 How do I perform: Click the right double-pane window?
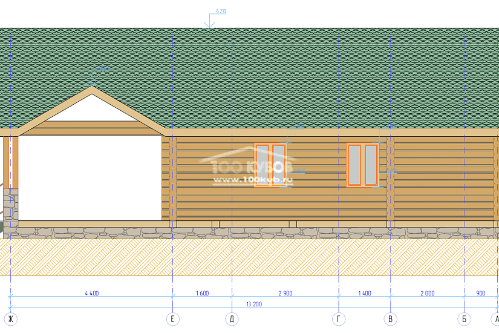(x=362, y=164)
